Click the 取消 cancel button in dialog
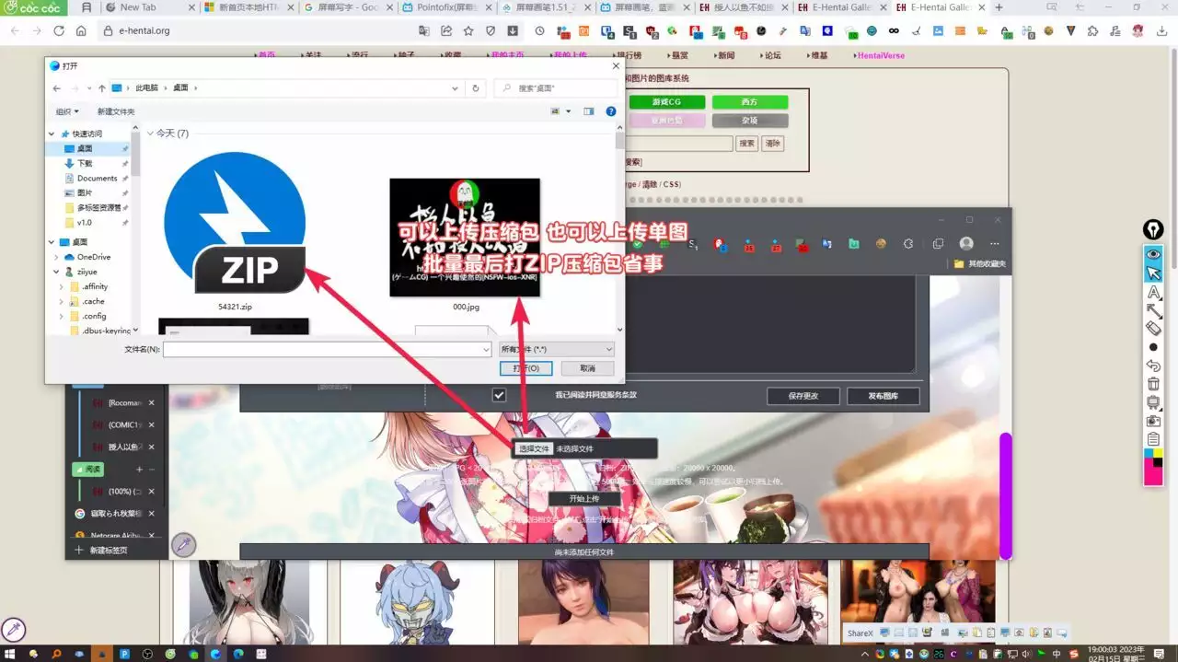Image resolution: width=1178 pixels, height=662 pixels. point(587,368)
